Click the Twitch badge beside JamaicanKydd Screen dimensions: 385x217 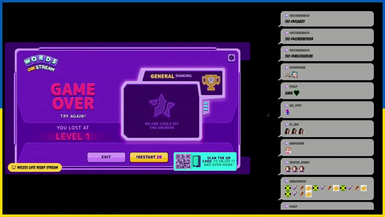tap(287, 181)
